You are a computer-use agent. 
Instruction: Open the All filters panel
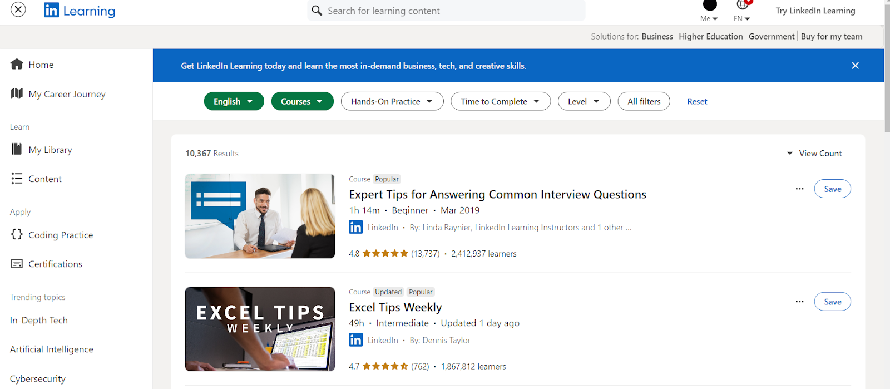(x=644, y=101)
